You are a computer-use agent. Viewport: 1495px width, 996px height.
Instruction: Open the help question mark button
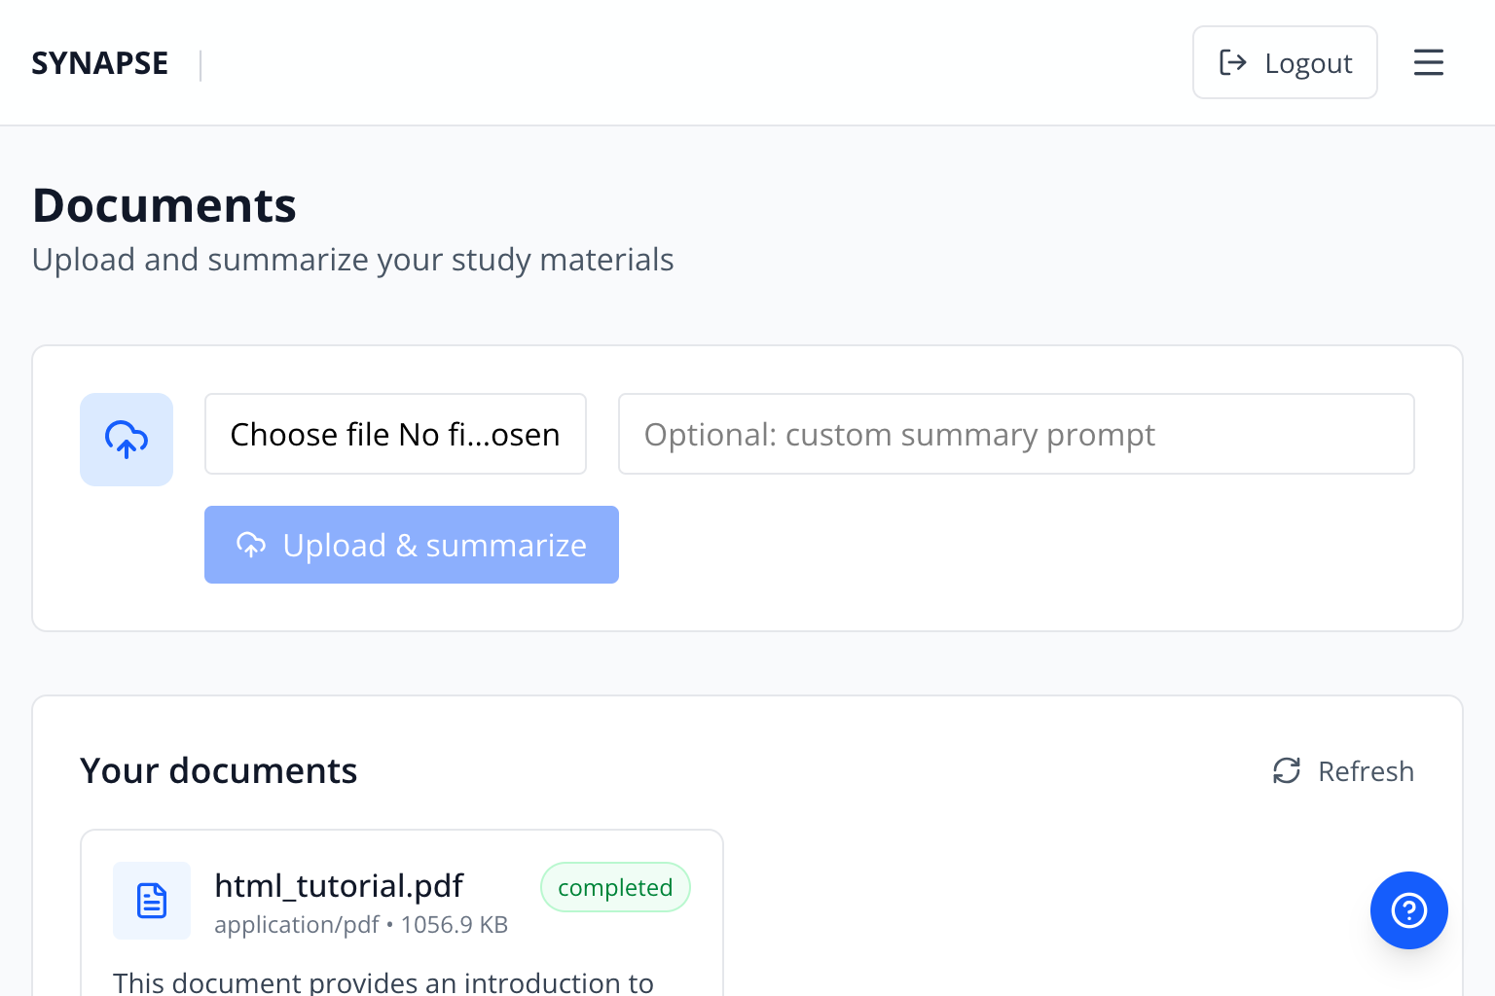click(x=1408, y=910)
